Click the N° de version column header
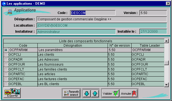The height and width of the screenshot is (101, 172). click(119, 45)
